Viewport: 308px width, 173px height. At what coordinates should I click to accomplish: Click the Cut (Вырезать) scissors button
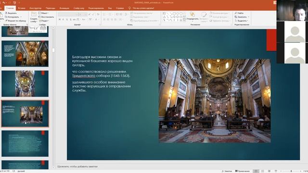[11, 13]
